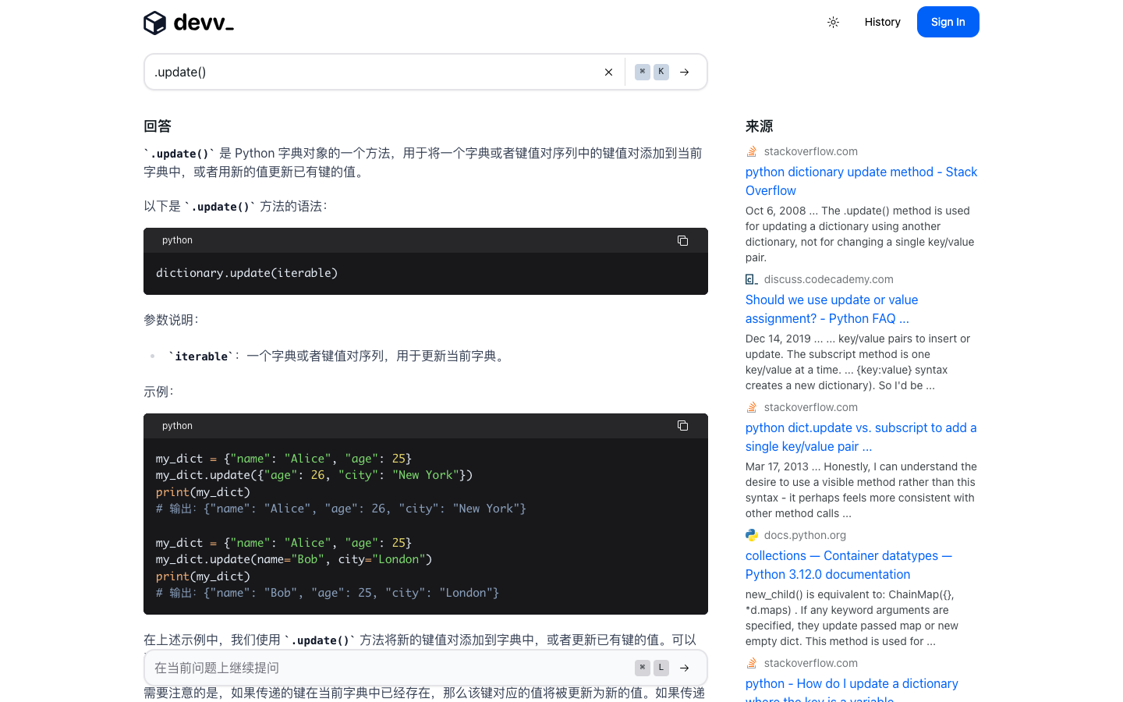
Task: Copy the syntax code block
Action: [x=682, y=240]
